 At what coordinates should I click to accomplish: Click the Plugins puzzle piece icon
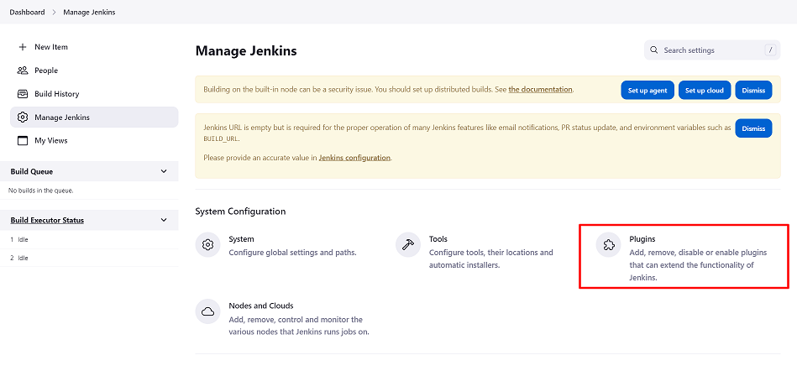pyautogui.click(x=607, y=245)
